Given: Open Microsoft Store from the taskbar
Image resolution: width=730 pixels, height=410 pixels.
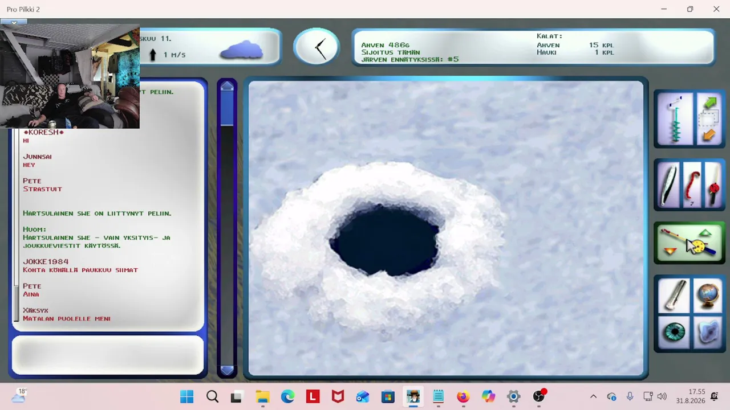Looking at the screenshot, I should pyautogui.click(x=388, y=396).
